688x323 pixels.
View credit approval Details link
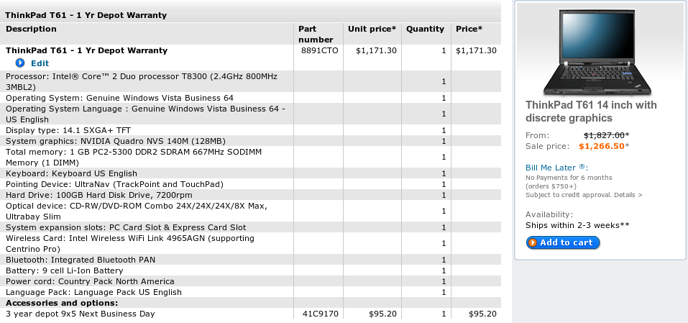[628, 195]
